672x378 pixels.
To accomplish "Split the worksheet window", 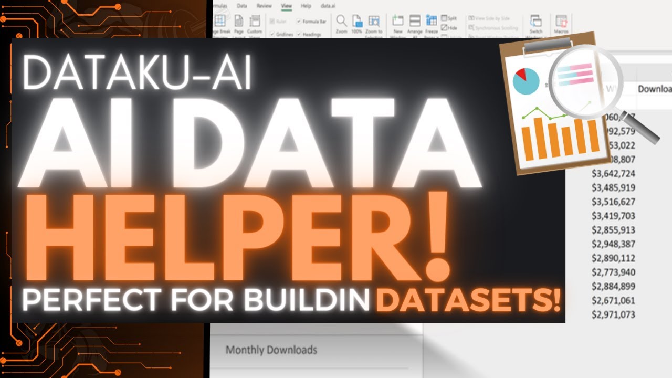I will (449, 18).
